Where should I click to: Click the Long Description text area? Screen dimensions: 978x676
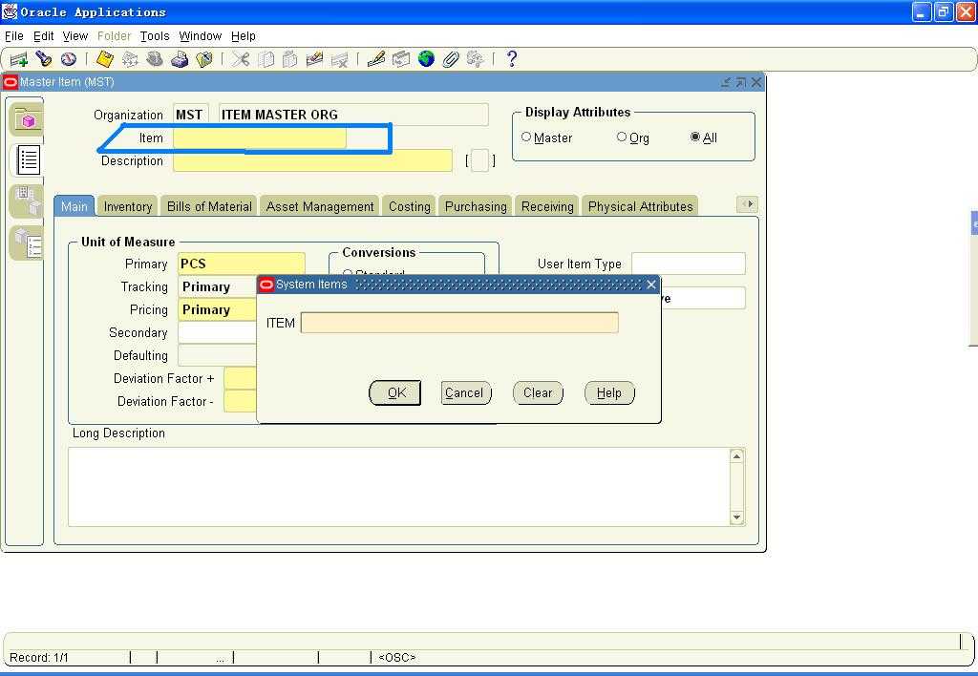pos(398,486)
